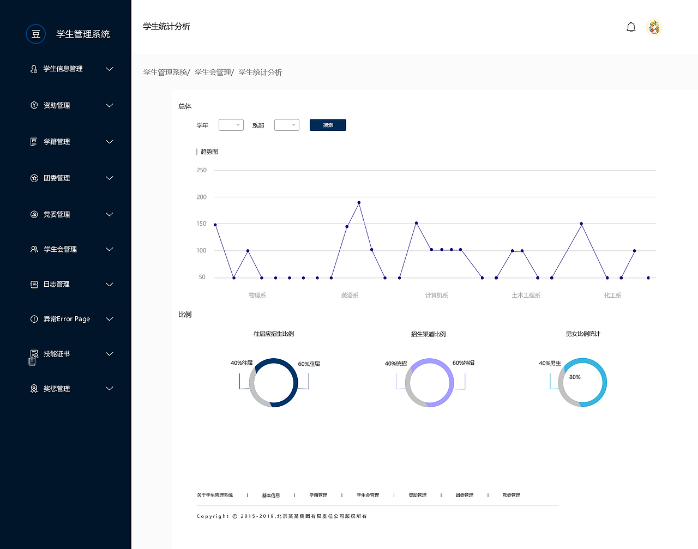Screen dimensions: 698x549
Task: Go to 学生管理系统 breadcrumb
Action: pos(165,72)
